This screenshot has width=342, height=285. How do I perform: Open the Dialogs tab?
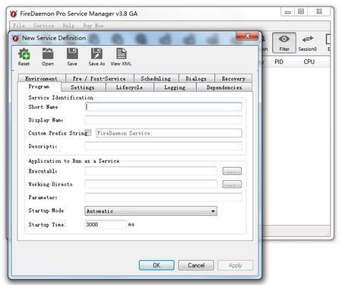coord(196,78)
